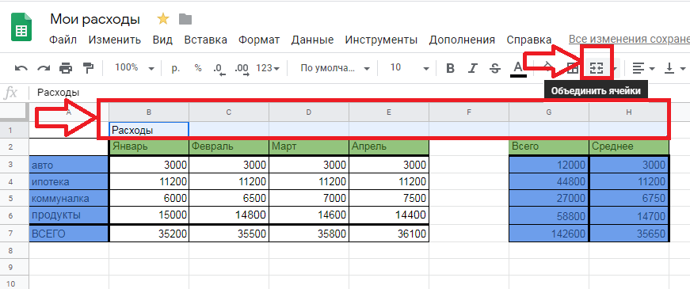Select column C header
The height and width of the screenshot is (289, 690).
(229, 112)
